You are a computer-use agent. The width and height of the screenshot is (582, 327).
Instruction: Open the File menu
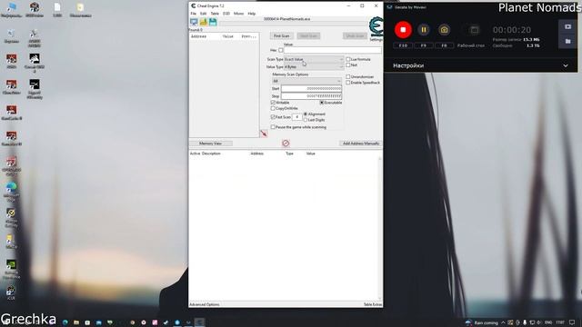(193, 14)
